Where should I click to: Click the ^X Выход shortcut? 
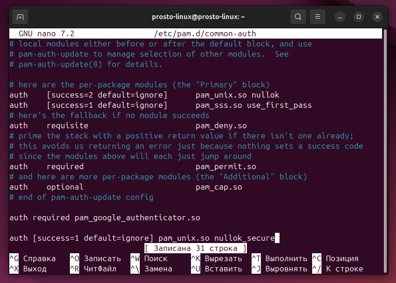(28, 269)
